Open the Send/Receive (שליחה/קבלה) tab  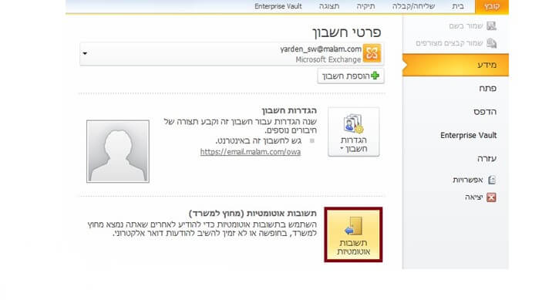(x=413, y=6)
